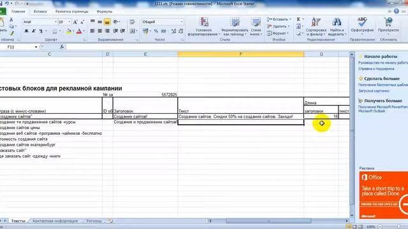This screenshot has height=229, width=408.
Task: Click the Fill down icon below AutoSum
Action: [x=298, y=27]
